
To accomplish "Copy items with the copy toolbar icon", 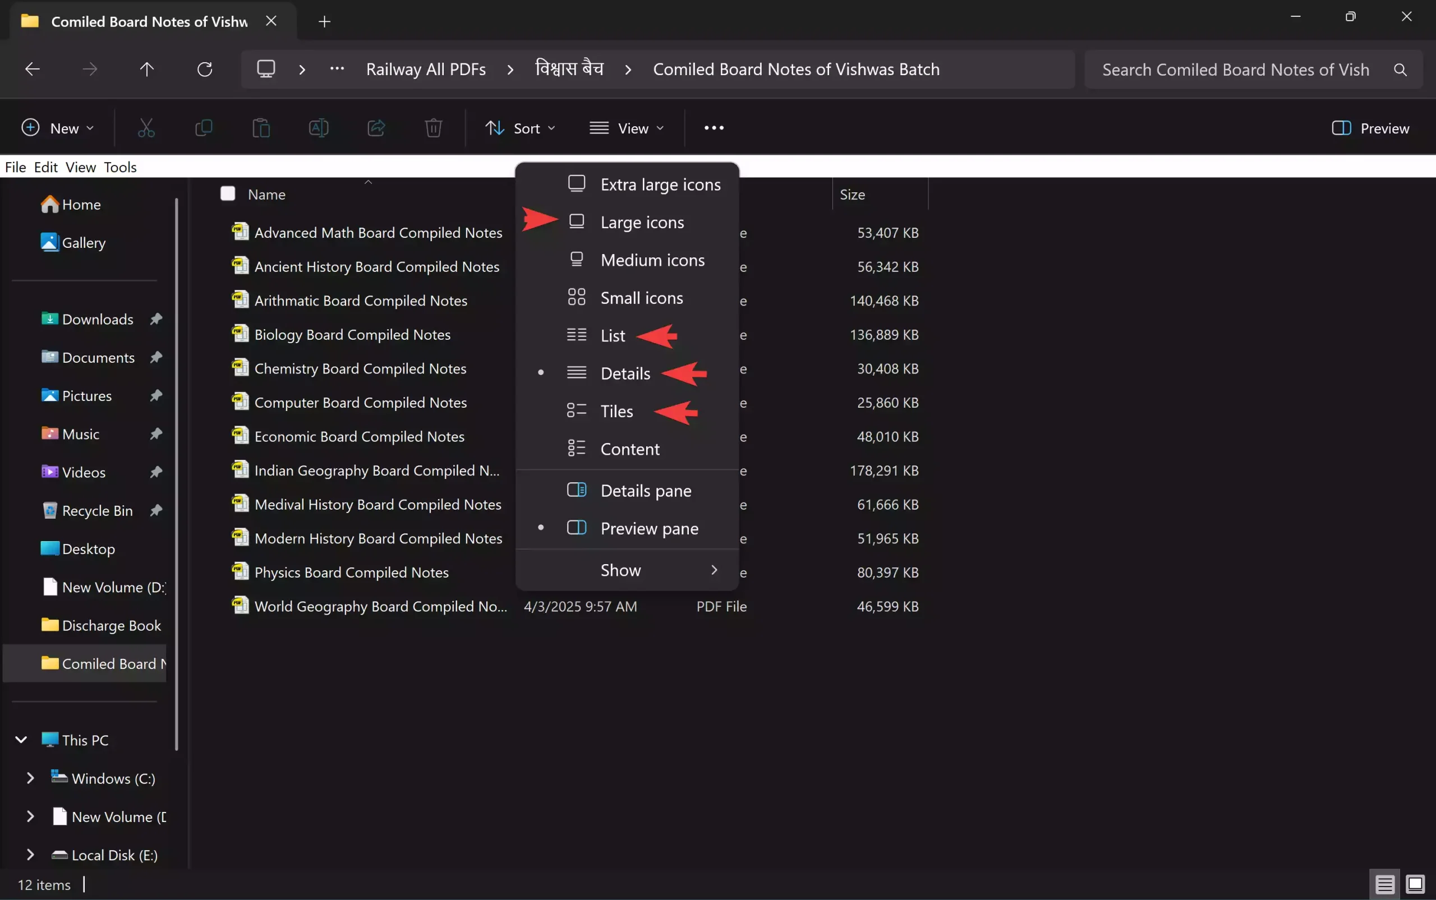I will coord(204,127).
